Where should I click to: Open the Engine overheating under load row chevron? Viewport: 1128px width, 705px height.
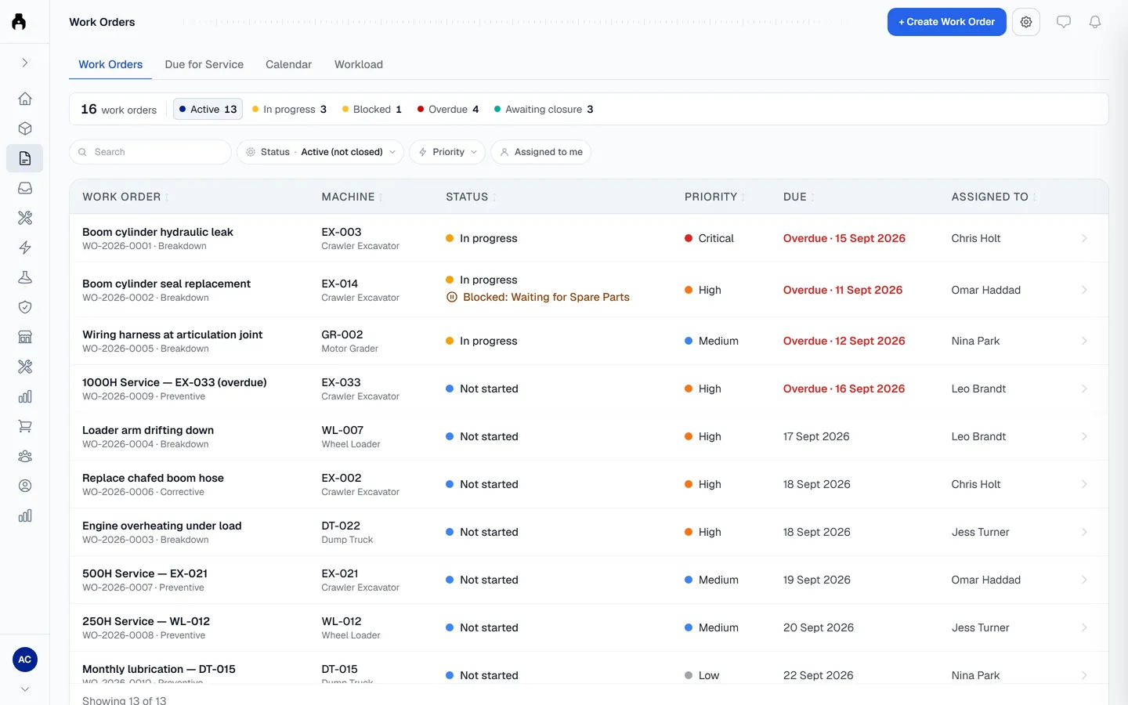(x=1084, y=532)
